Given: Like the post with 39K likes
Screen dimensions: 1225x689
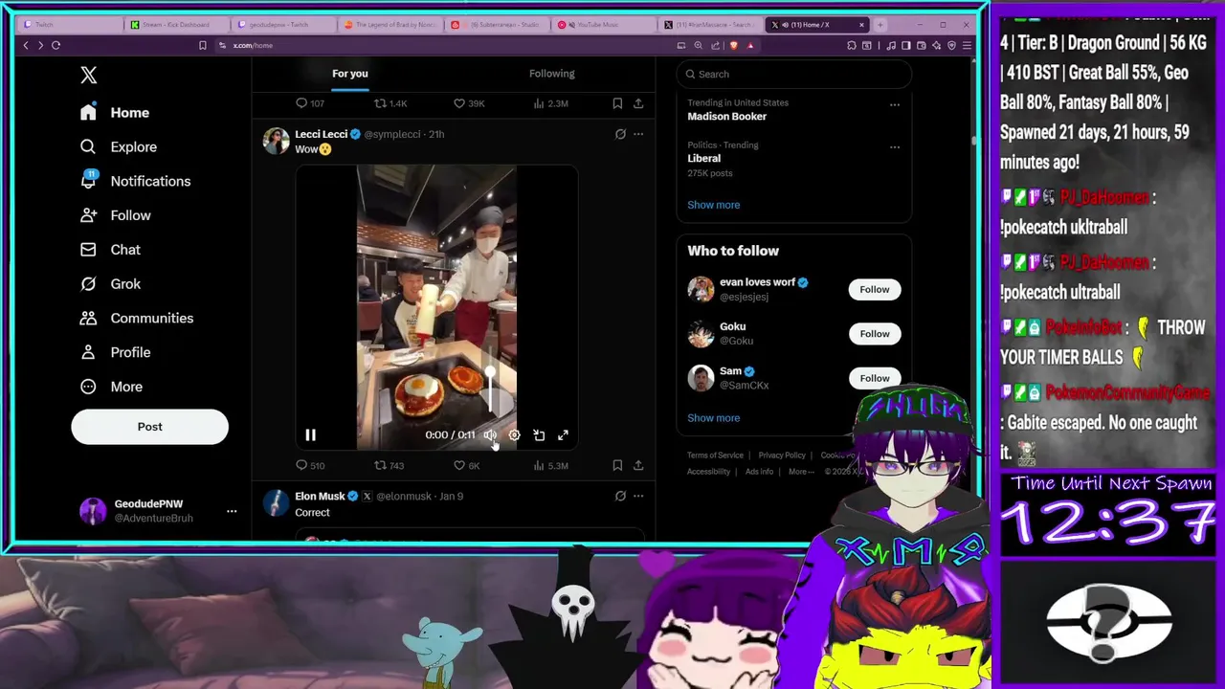Looking at the screenshot, I should pyautogui.click(x=468, y=103).
